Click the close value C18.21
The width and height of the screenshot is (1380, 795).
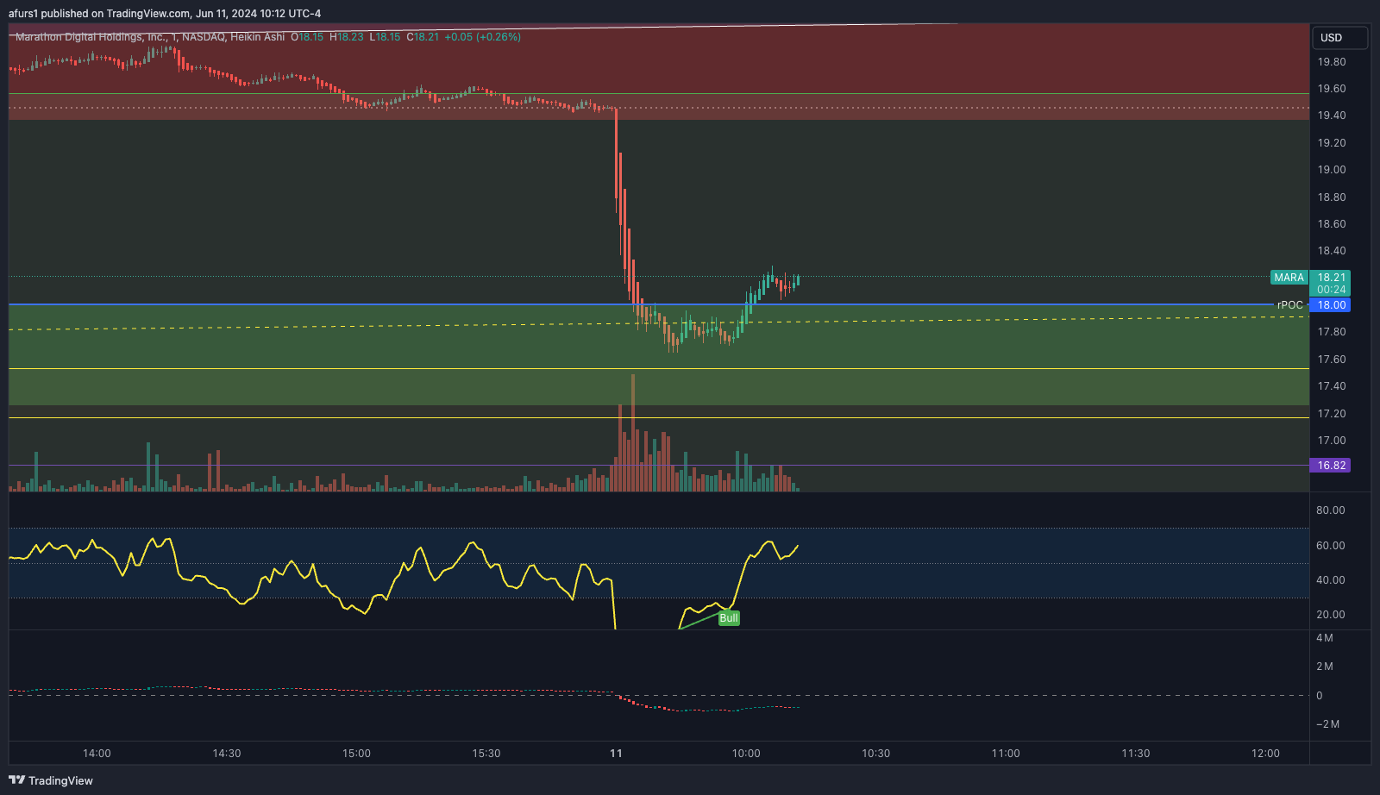coord(423,37)
